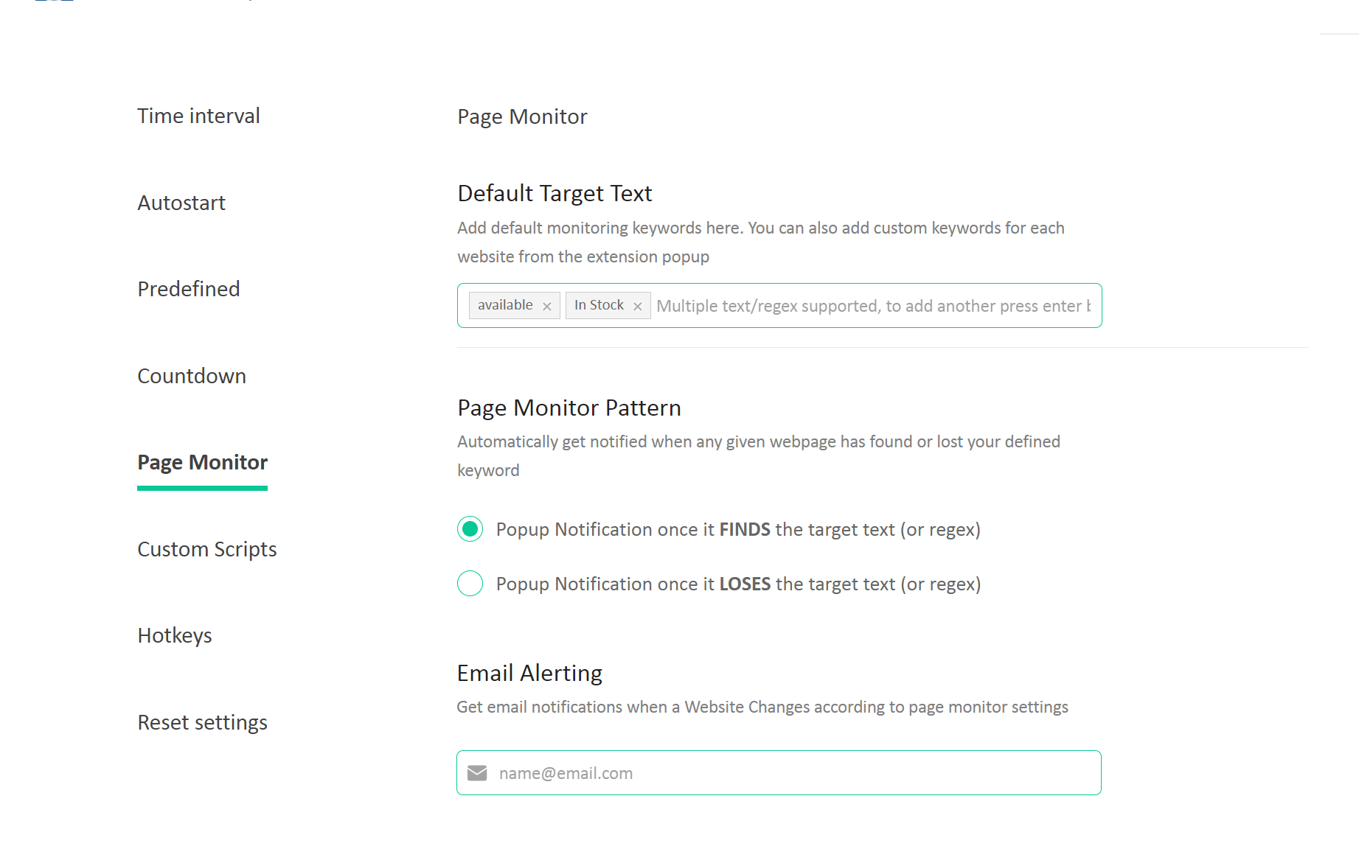
Task: Switch to the Predefined section
Action: pyautogui.click(x=189, y=289)
